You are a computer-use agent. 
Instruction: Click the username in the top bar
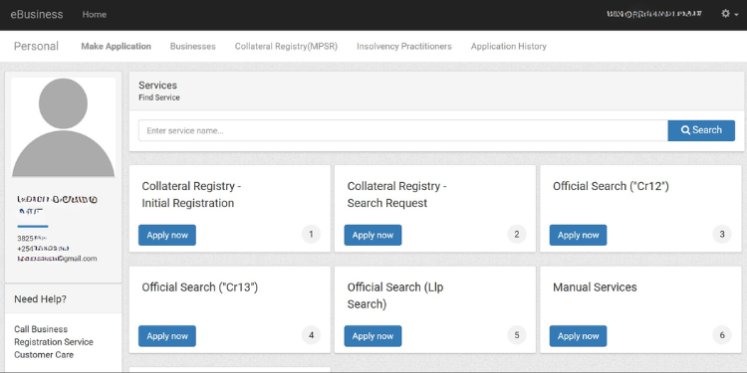(x=654, y=14)
